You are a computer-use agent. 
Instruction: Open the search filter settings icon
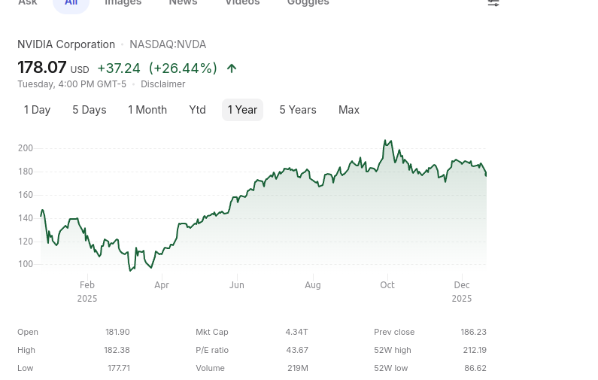coord(493,3)
